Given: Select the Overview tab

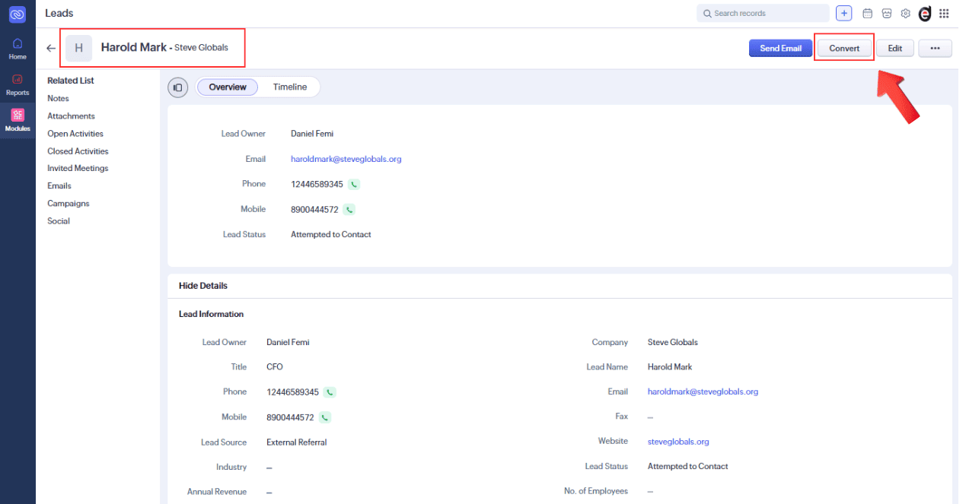Looking at the screenshot, I should point(227,87).
